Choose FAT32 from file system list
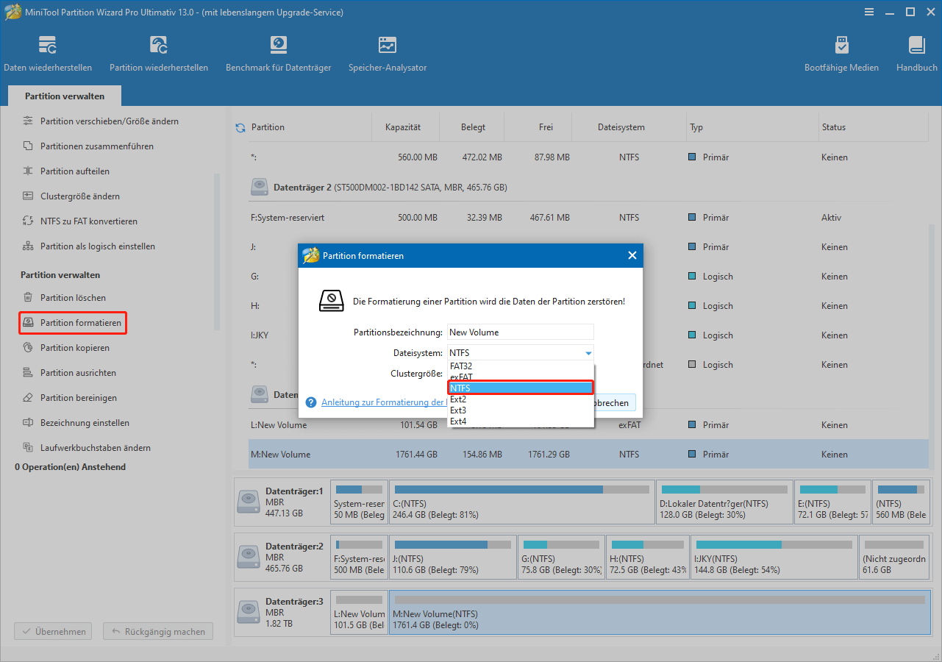 [461, 366]
